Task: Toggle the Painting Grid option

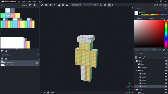Action: [109, 5]
